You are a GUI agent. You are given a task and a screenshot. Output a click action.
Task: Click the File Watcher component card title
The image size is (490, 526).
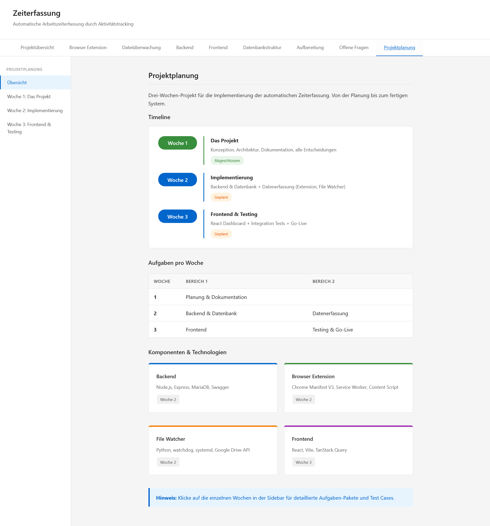171,439
